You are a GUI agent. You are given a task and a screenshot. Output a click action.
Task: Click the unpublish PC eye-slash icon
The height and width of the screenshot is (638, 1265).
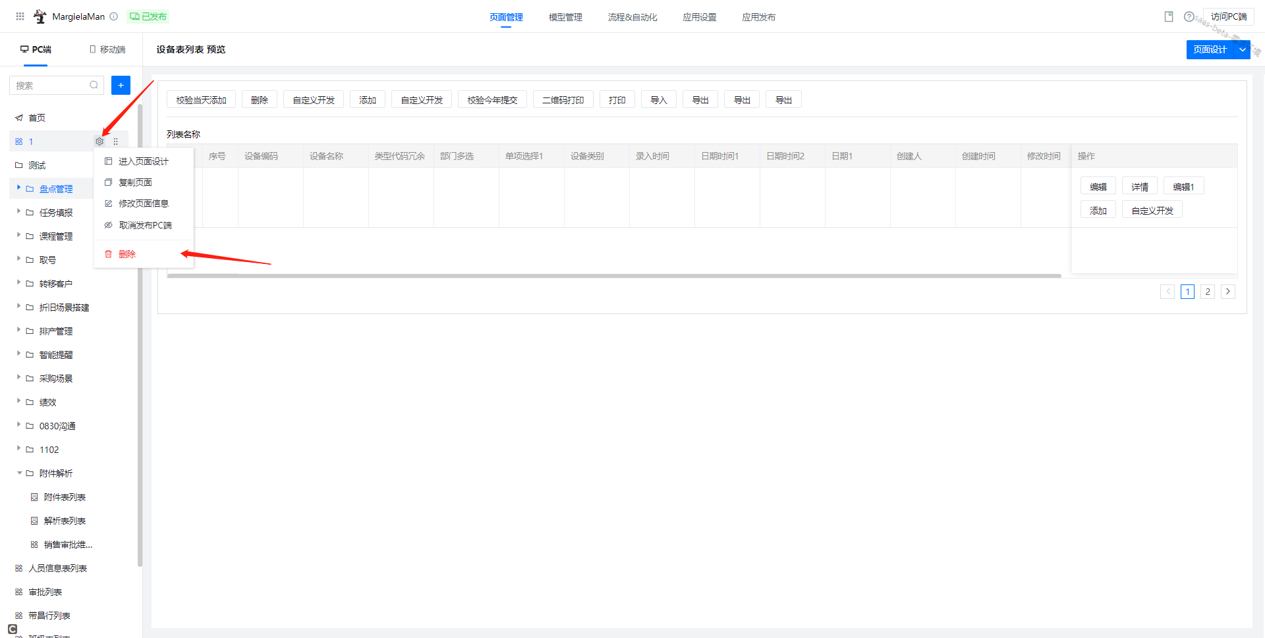[109, 225]
